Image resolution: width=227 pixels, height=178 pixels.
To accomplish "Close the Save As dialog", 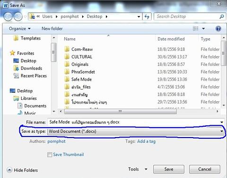I will pyautogui.click(x=219, y=3).
